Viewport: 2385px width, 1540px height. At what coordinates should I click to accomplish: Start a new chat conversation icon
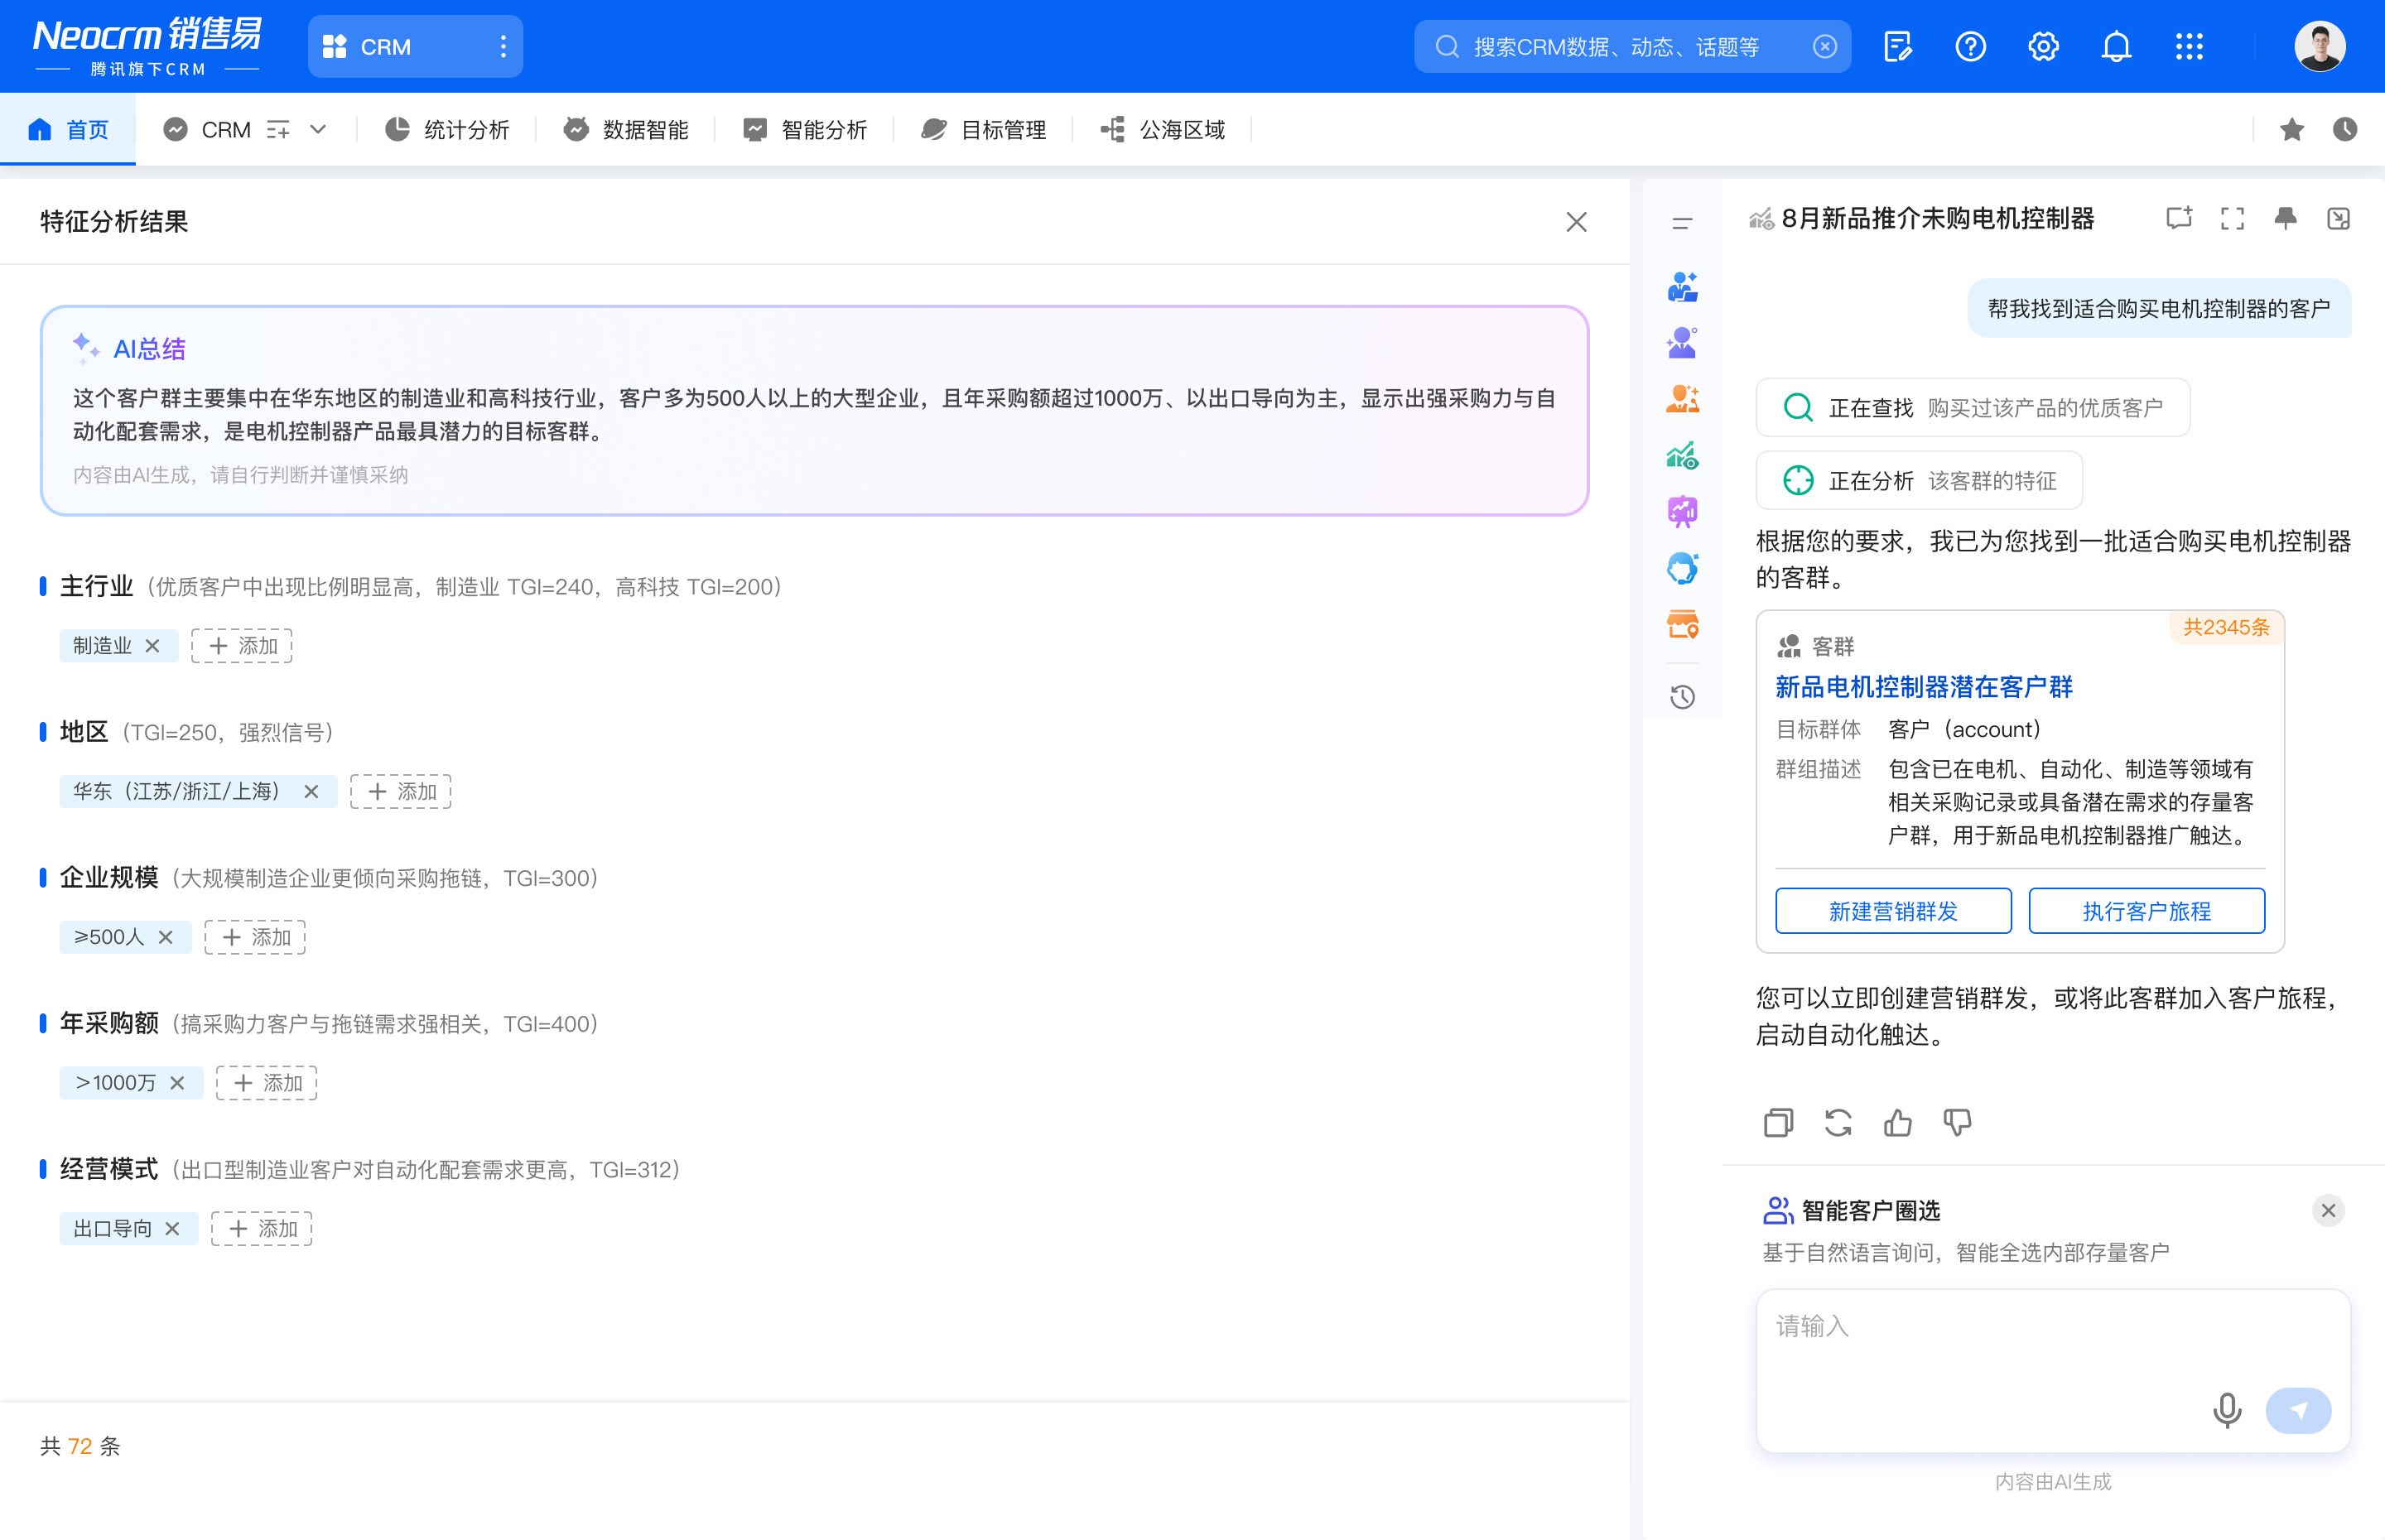pos(2179,219)
